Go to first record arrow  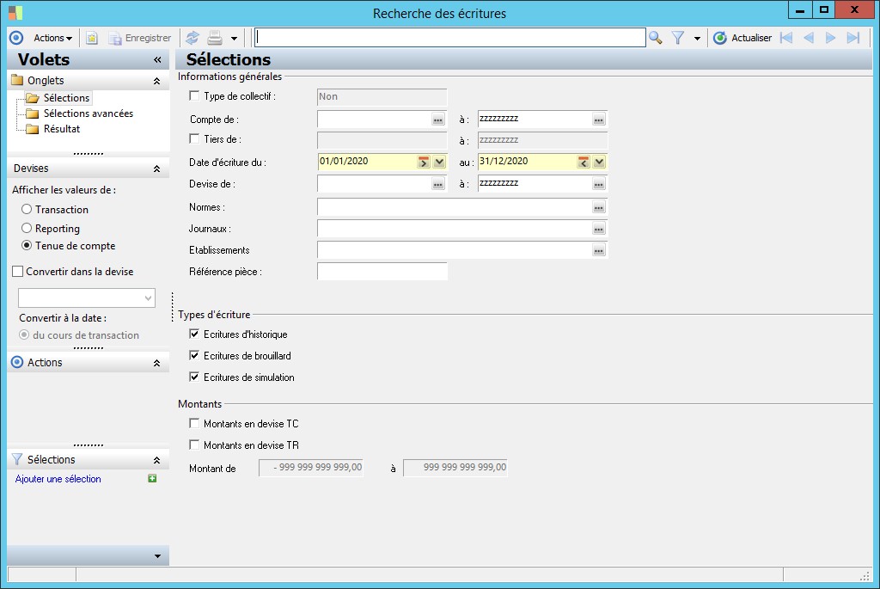tap(786, 38)
